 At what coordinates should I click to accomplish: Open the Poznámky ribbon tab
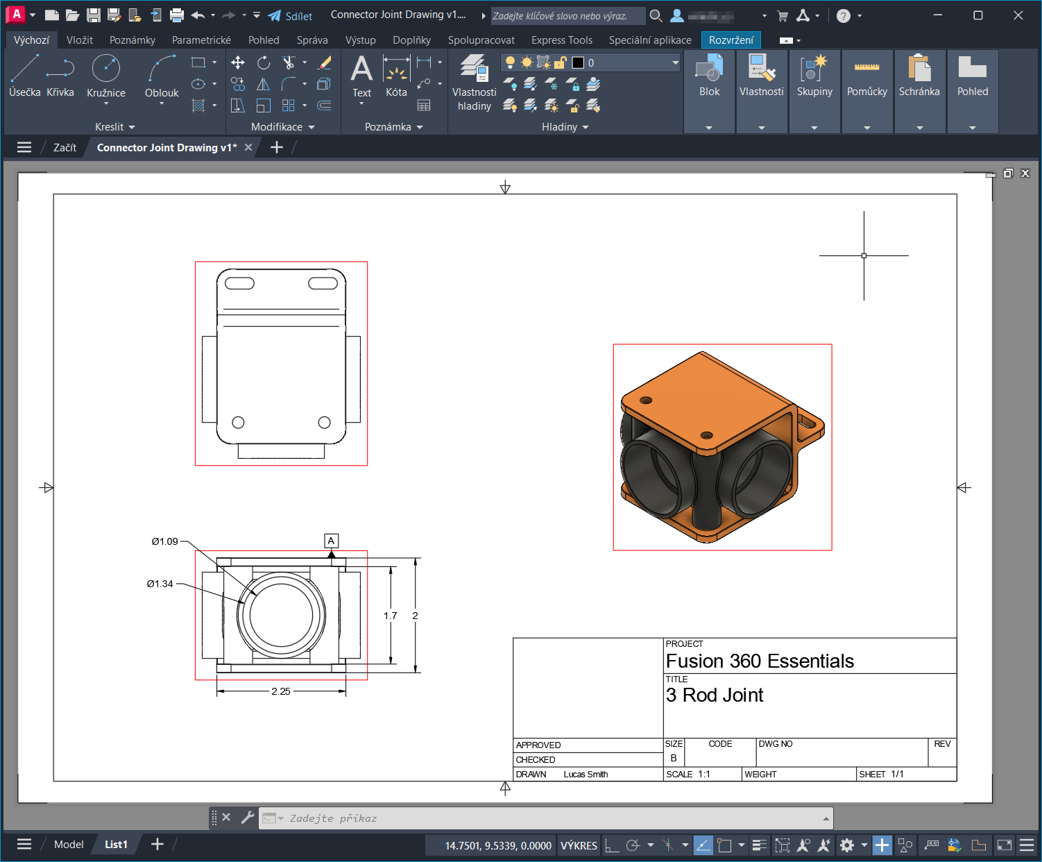click(133, 40)
